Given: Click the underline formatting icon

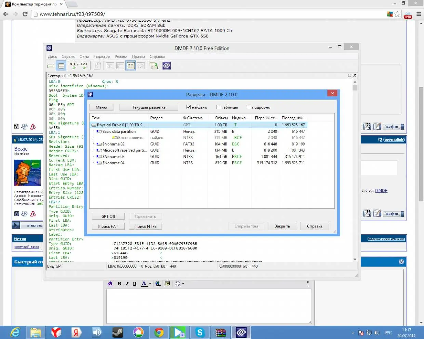Looking at the screenshot, I should [134, 284].
